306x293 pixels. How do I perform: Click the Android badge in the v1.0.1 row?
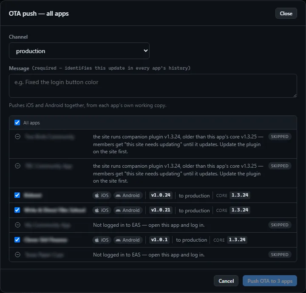[128, 240]
